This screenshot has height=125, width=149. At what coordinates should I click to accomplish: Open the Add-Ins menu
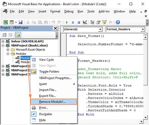click(104, 11)
